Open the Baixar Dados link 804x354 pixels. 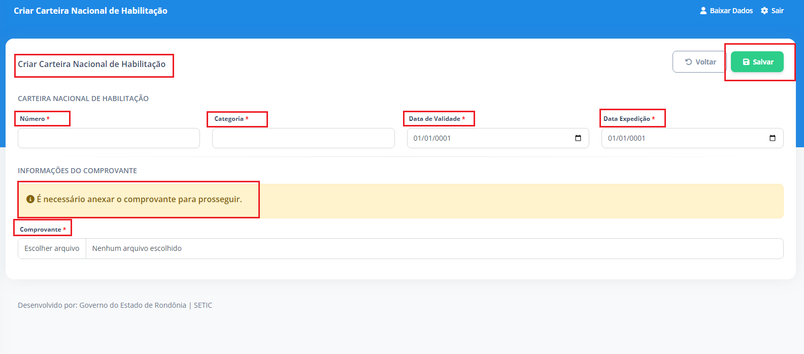726,11
